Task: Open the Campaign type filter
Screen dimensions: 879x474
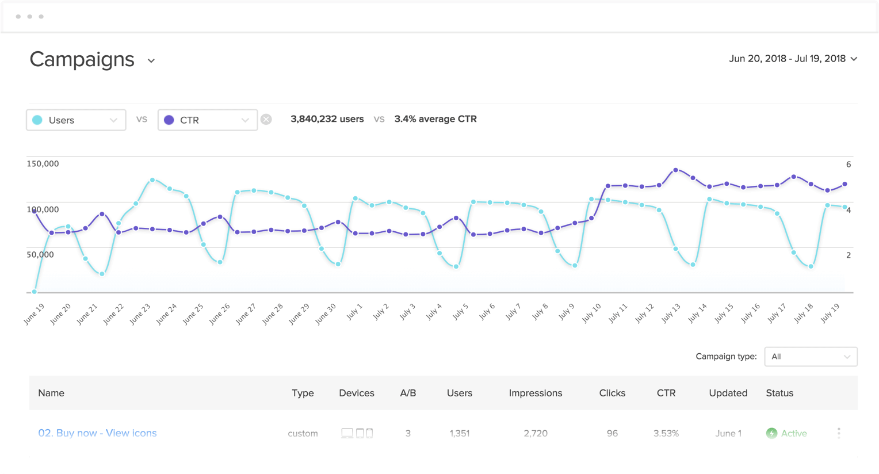Action: tap(811, 357)
